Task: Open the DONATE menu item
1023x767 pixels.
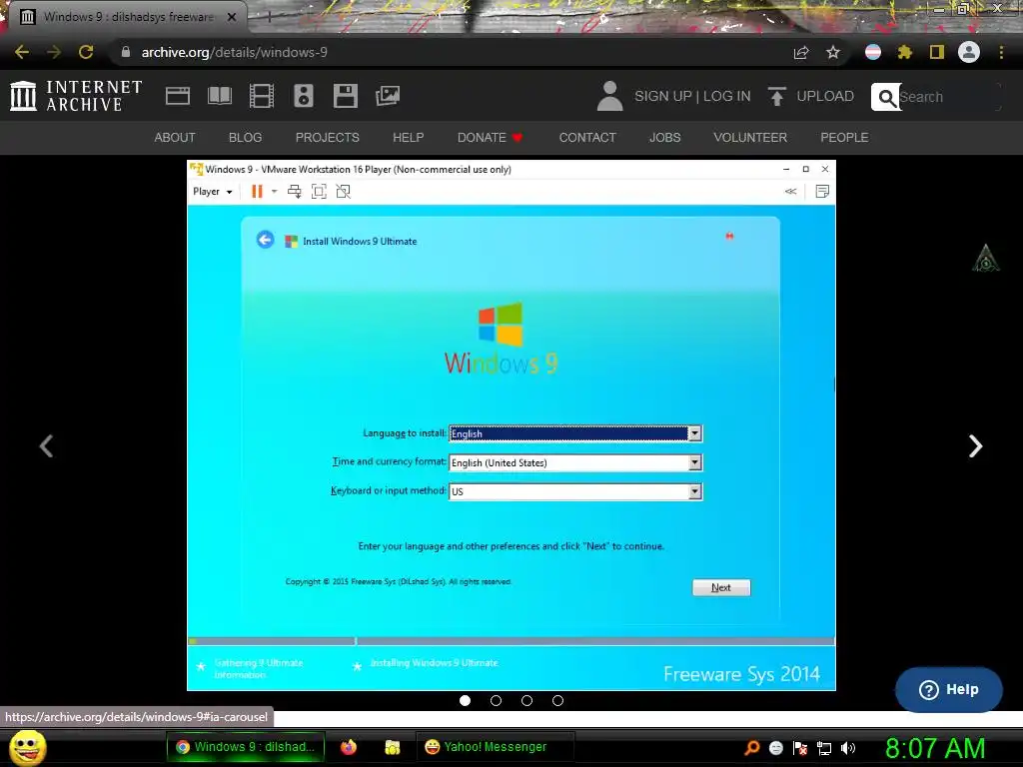Action: coord(490,138)
